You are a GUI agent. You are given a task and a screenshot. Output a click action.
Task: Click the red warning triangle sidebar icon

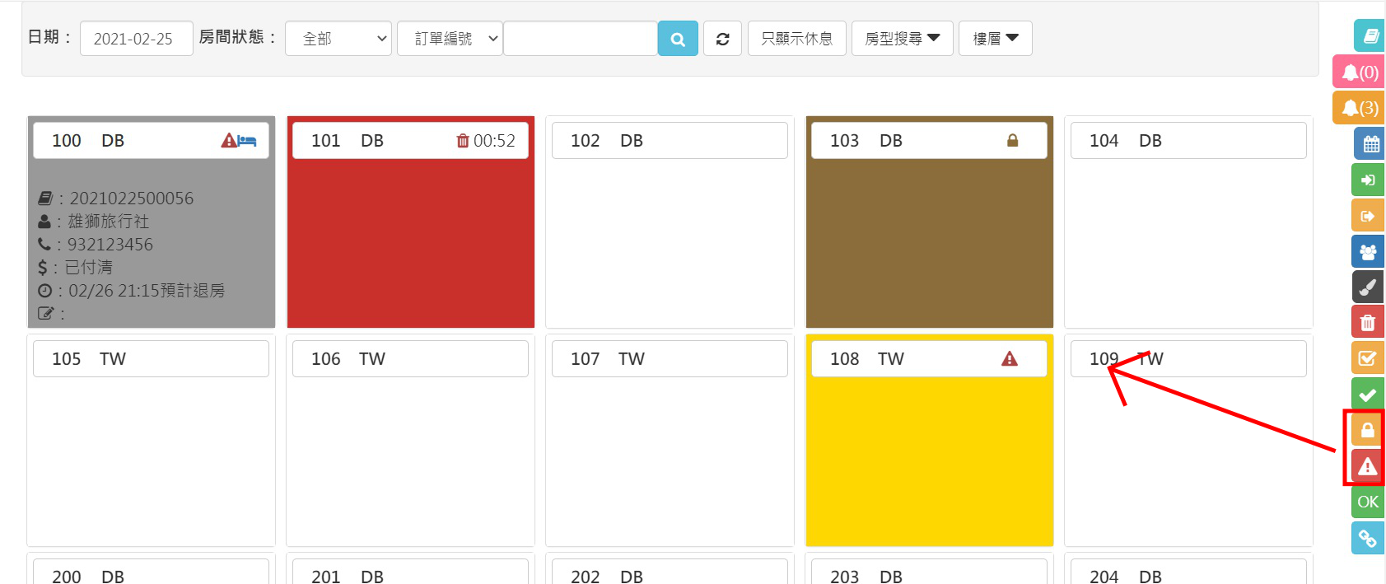(1368, 466)
